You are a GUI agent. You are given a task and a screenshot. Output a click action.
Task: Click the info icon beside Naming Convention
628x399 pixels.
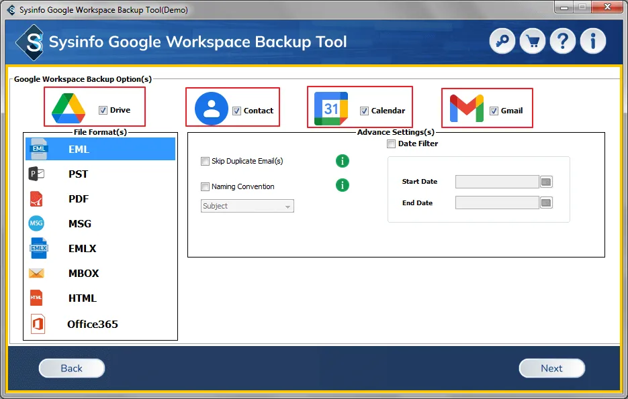point(343,186)
